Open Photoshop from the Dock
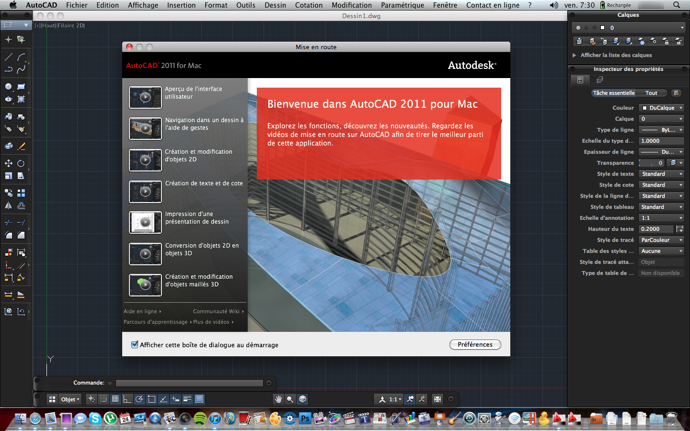This screenshot has height=431, width=690. [305, 419]
